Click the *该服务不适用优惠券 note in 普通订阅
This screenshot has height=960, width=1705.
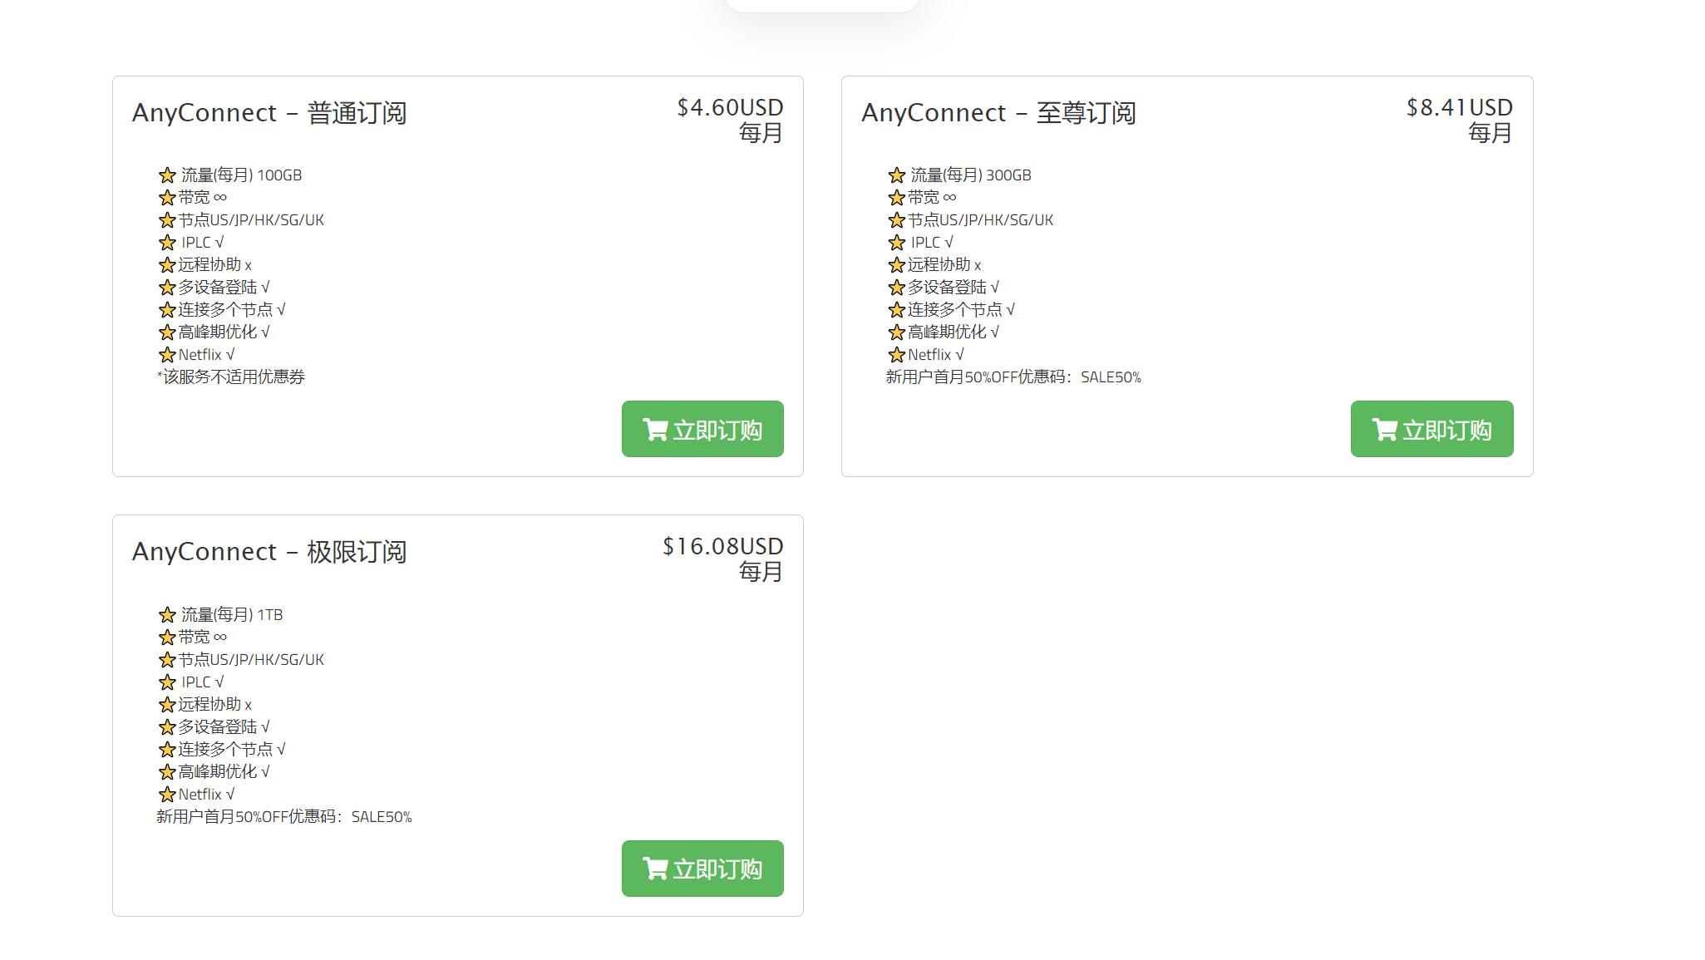click(230, 377)
